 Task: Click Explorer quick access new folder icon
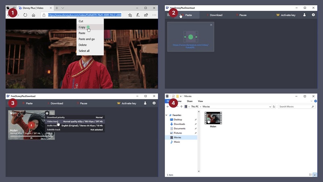177,96
